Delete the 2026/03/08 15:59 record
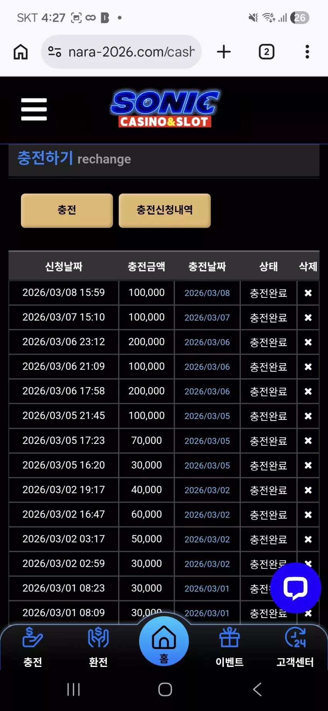Viewport: 328px width, 711px height. pos(308,293)
